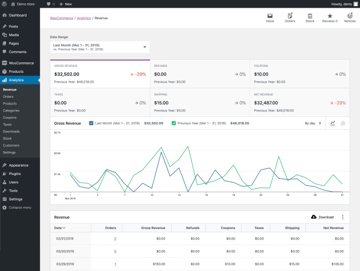Image resolution: width=360 pixels, height=271 pixels.
Task: Click the Download cloud icon
Action: click(313, 217)
